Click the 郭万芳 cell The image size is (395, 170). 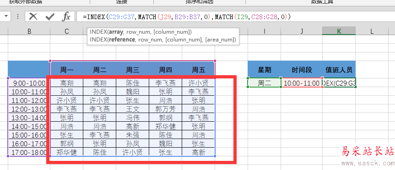point(166,109)
